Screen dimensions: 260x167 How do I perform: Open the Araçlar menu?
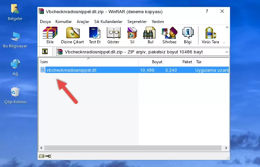pos(83,22)
